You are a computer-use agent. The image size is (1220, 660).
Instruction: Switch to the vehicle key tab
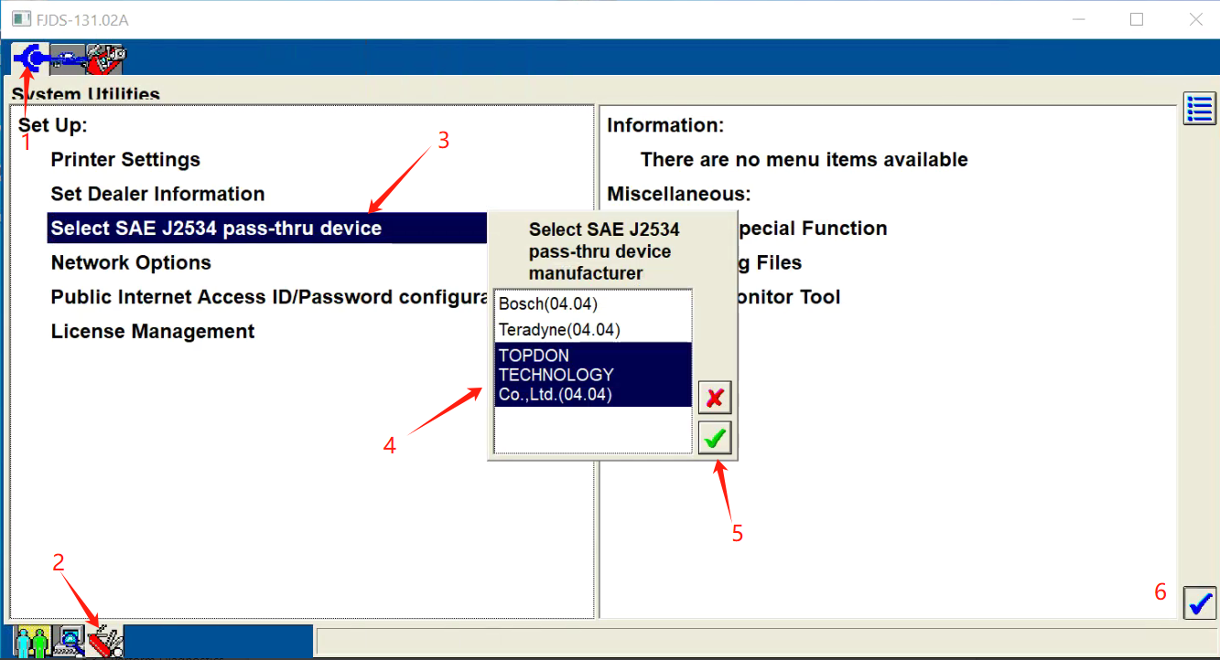[x=68, y=59]
